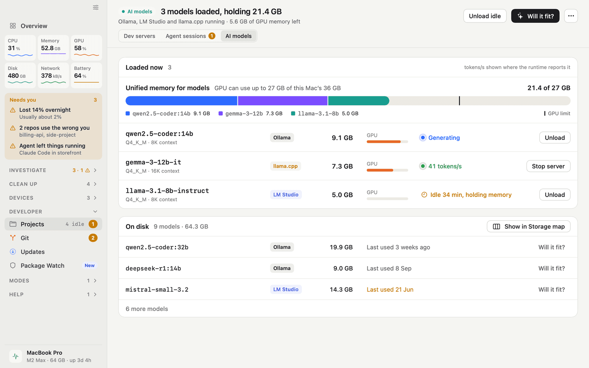Click the blue qwen2.5-coder memory bar segment
The image size is (589, 368).
coord(181,101)
